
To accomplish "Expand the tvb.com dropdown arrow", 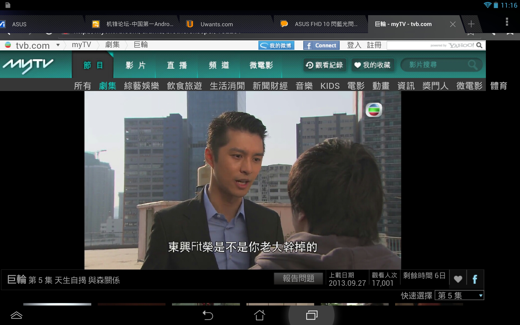I will click(58, 45).
